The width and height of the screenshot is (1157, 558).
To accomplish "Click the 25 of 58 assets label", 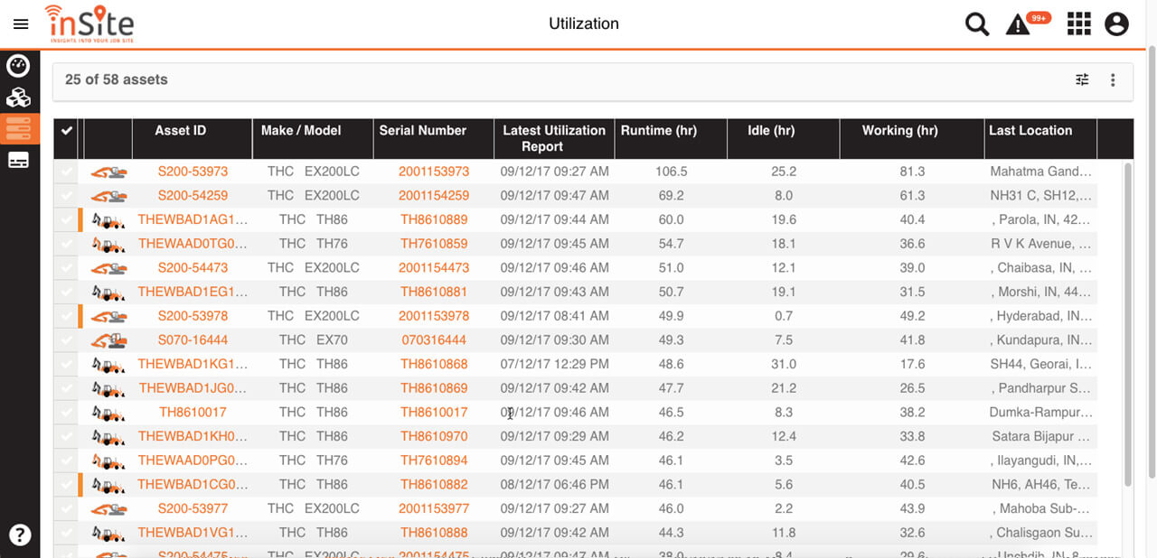I will pos(117,79).
